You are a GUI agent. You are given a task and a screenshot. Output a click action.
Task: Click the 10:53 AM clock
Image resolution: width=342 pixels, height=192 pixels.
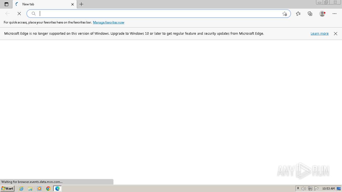pos(328,189)
